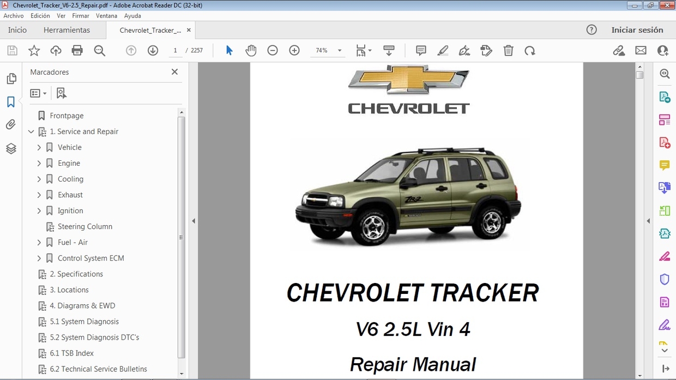Viewport: 676px width, 380px height.
Task: Click the page number input field
Action: [x=175, y=51]
